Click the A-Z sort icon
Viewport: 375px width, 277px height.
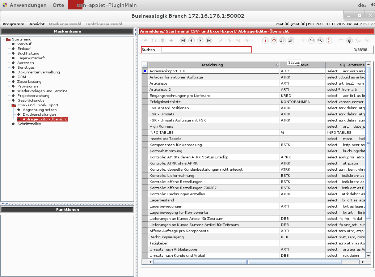(x=329, y=41)
